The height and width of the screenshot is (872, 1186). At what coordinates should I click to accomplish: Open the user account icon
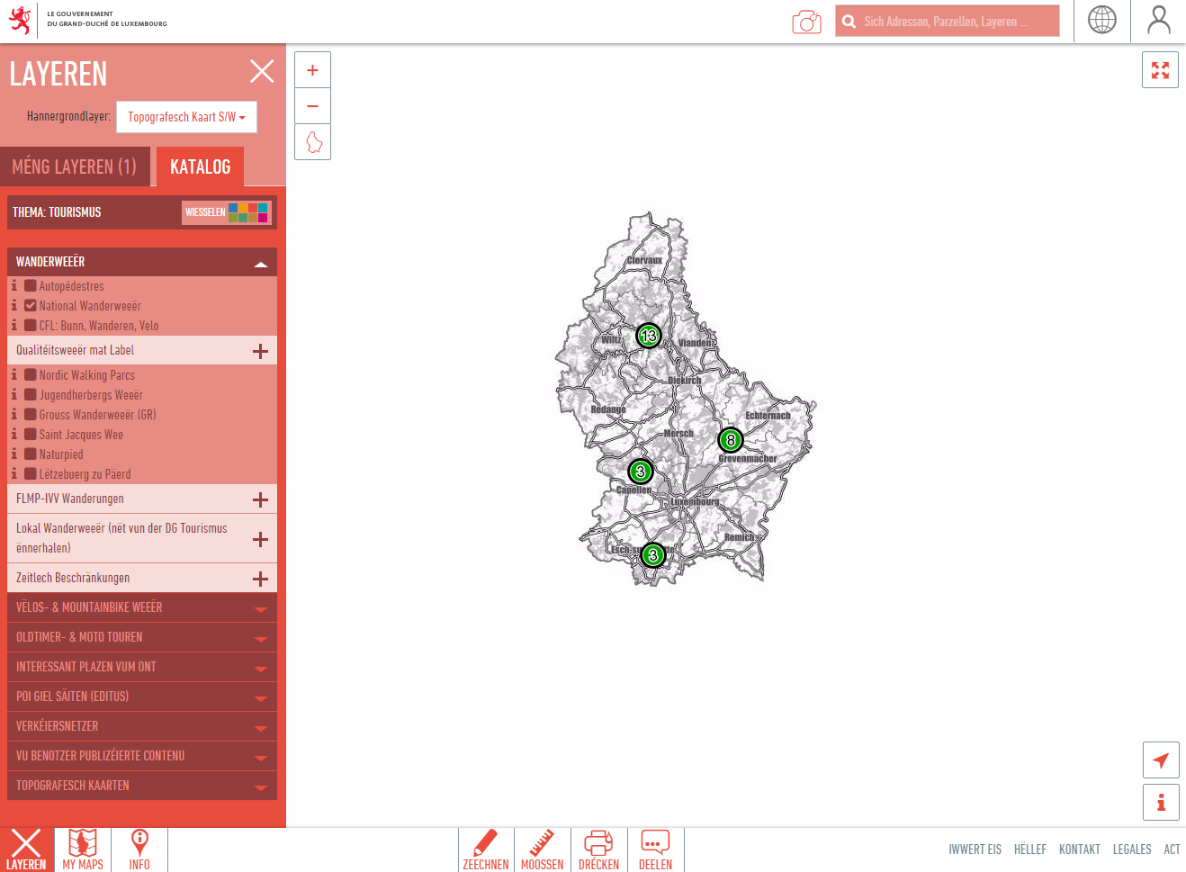tap(1159, 20)
